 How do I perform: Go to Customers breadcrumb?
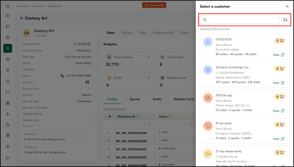[x=38, y=6]
